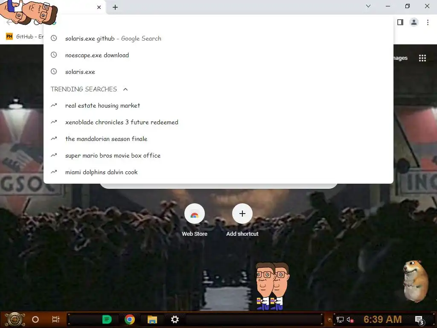Select suggestion noescape.exe download
This screenshot has width=437, height=328.
(x=218, y=55)
